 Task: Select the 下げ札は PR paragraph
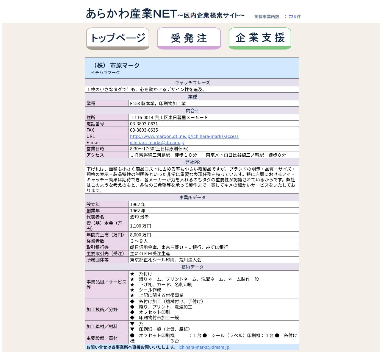click(x=191, y=180)
